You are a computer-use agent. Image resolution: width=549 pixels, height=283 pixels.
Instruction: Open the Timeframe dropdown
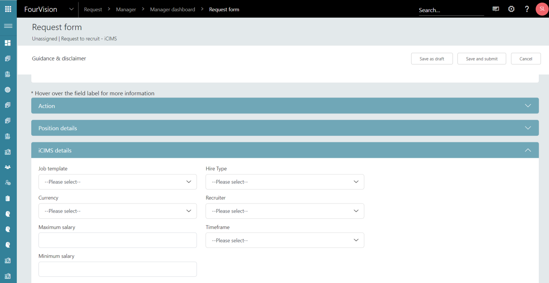[285, 240]
